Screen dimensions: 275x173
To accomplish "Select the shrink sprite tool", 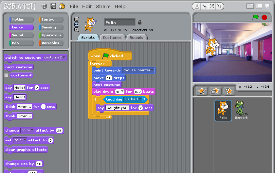I will 219,7.
